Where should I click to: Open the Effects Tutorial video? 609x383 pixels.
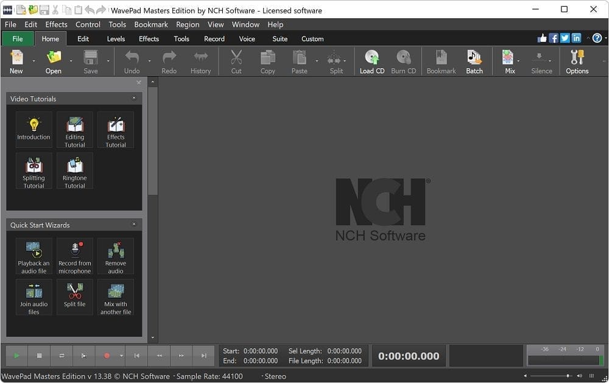pyautogui.click(x=116, y=130)
